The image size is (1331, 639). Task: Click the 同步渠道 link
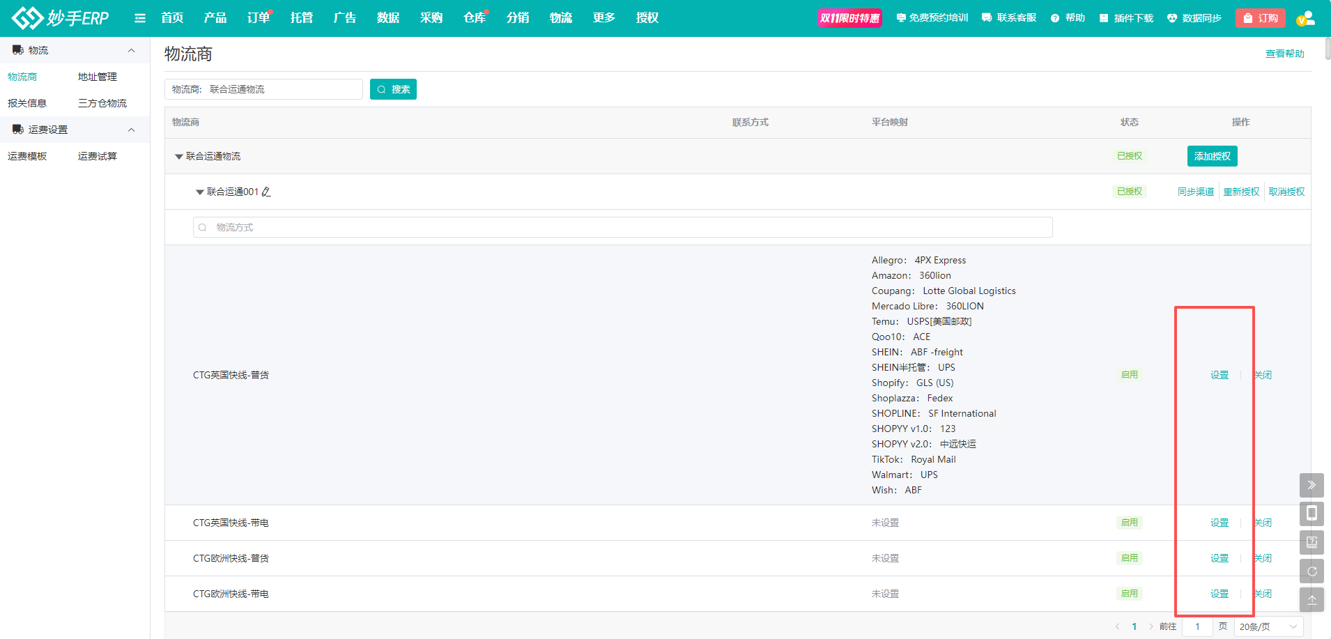point(1195,192)
